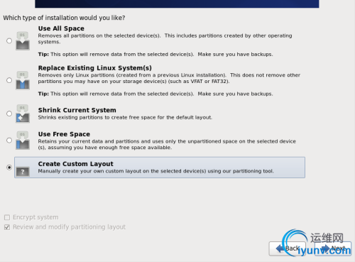This screenshot has width=355, height=262.
Task: Select the Create Custom Layout radio button
Action: [9, 168]
